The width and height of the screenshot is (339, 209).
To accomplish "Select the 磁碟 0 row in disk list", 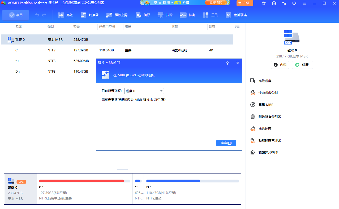I will pos(117,39).
